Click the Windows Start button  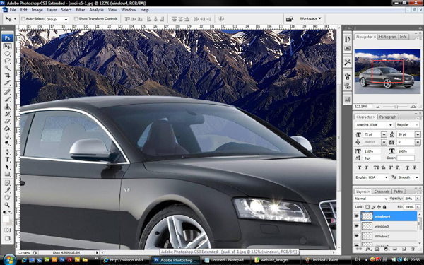click(9, 260)
